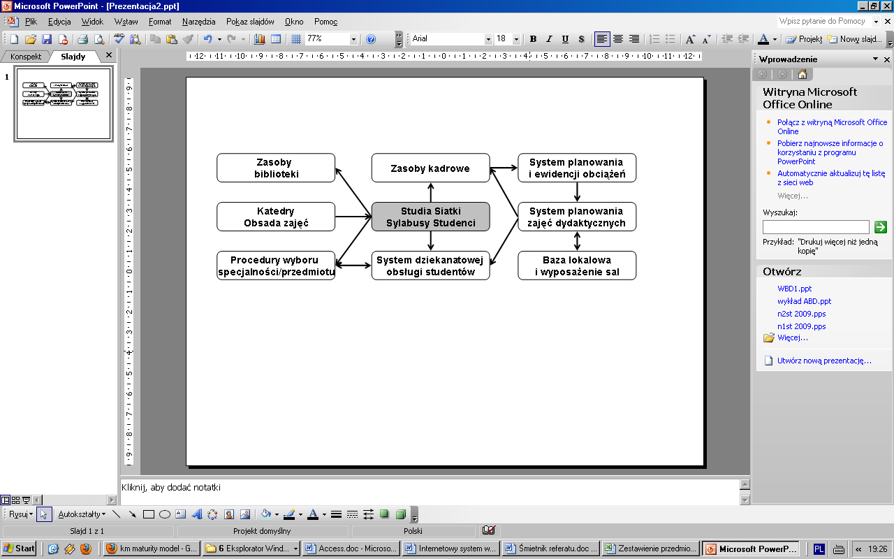Apply shadow style icon
Screen dimensions: 894x559
pyautogui.click(x=384, y=514)
